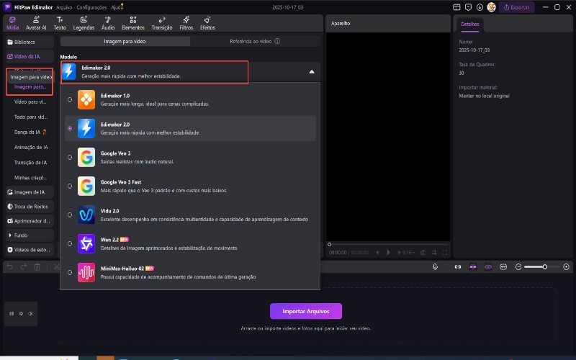This screenshot has height=360, width=576.
Task: Open the Legendas subtitles tab
Action: tap(84, 23)
